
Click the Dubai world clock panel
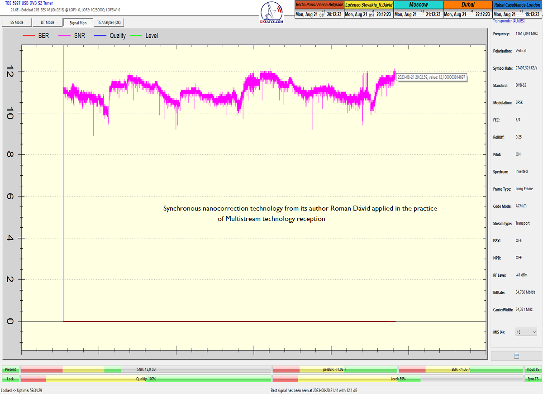point(467,10)
